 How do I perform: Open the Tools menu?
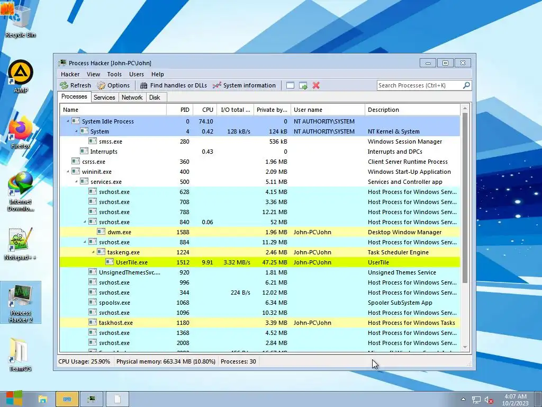pyautogui.click(x=114, y=74)
